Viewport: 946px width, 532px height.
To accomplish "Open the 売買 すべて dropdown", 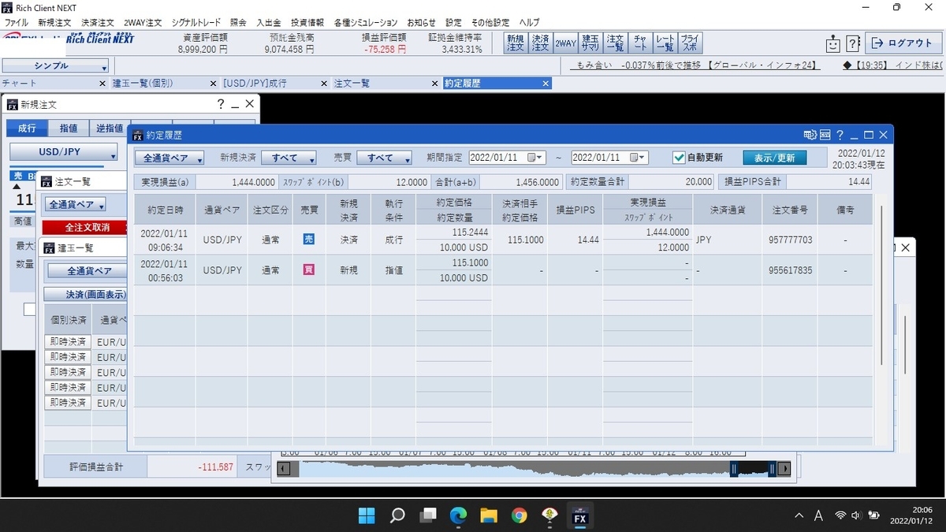I will click(384, 158).
